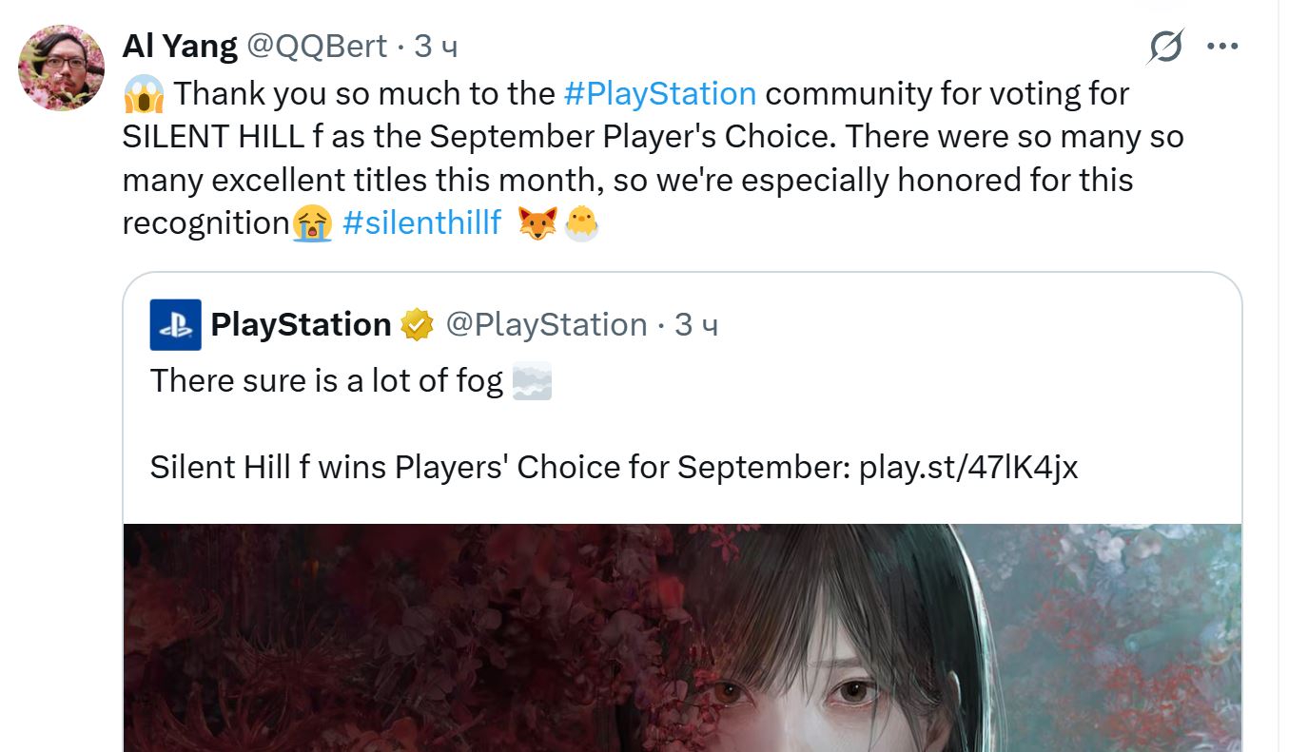Viewport: 1308px width, 752px height.
Task: Open the quoted tweet's 3 ч timestamp
Action: click(696, 325)
